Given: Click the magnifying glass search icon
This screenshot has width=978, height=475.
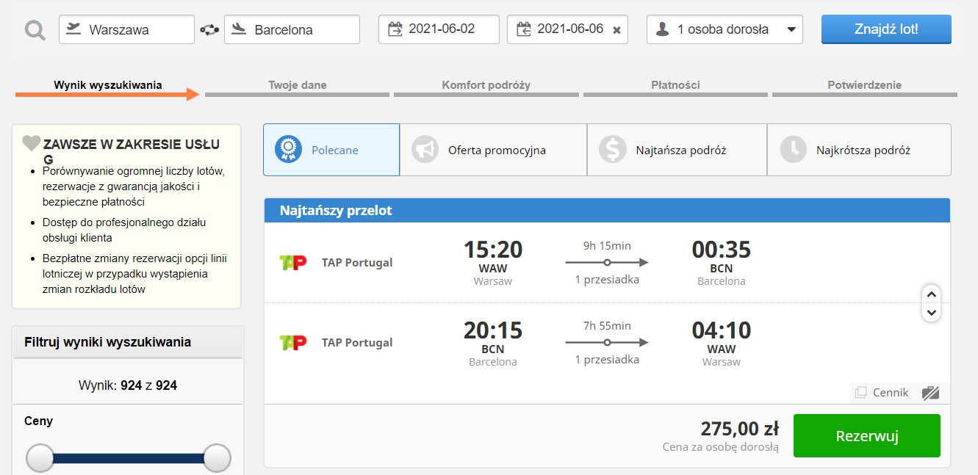Looking at the screenshot, I should [x=35, y=30].
